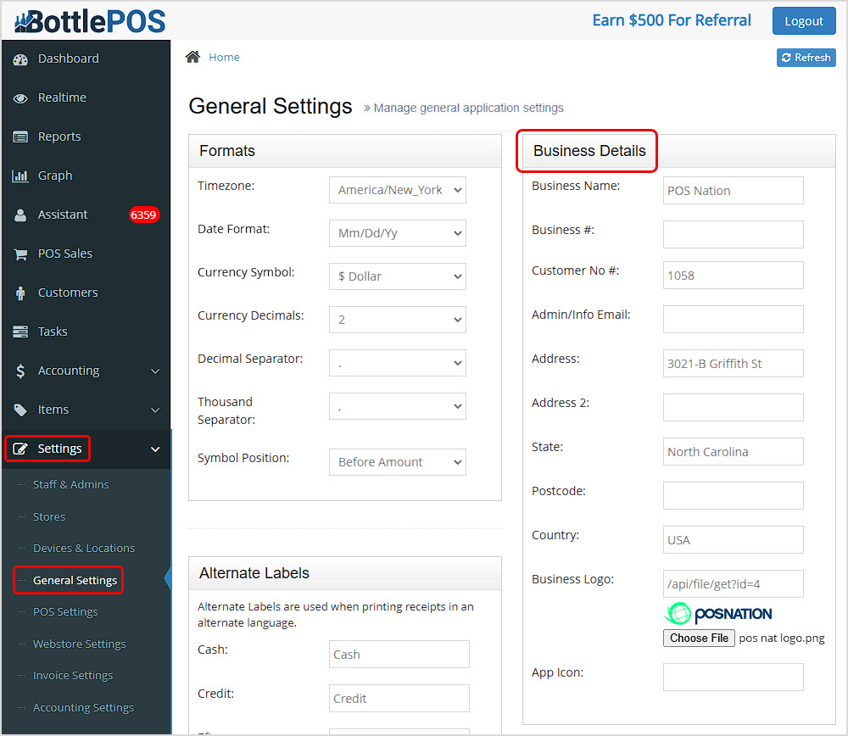The height and width of the screenshot is (736, 848).
Task: Click the Home breadcrumb icon
Action: click(x=193, y=56)
